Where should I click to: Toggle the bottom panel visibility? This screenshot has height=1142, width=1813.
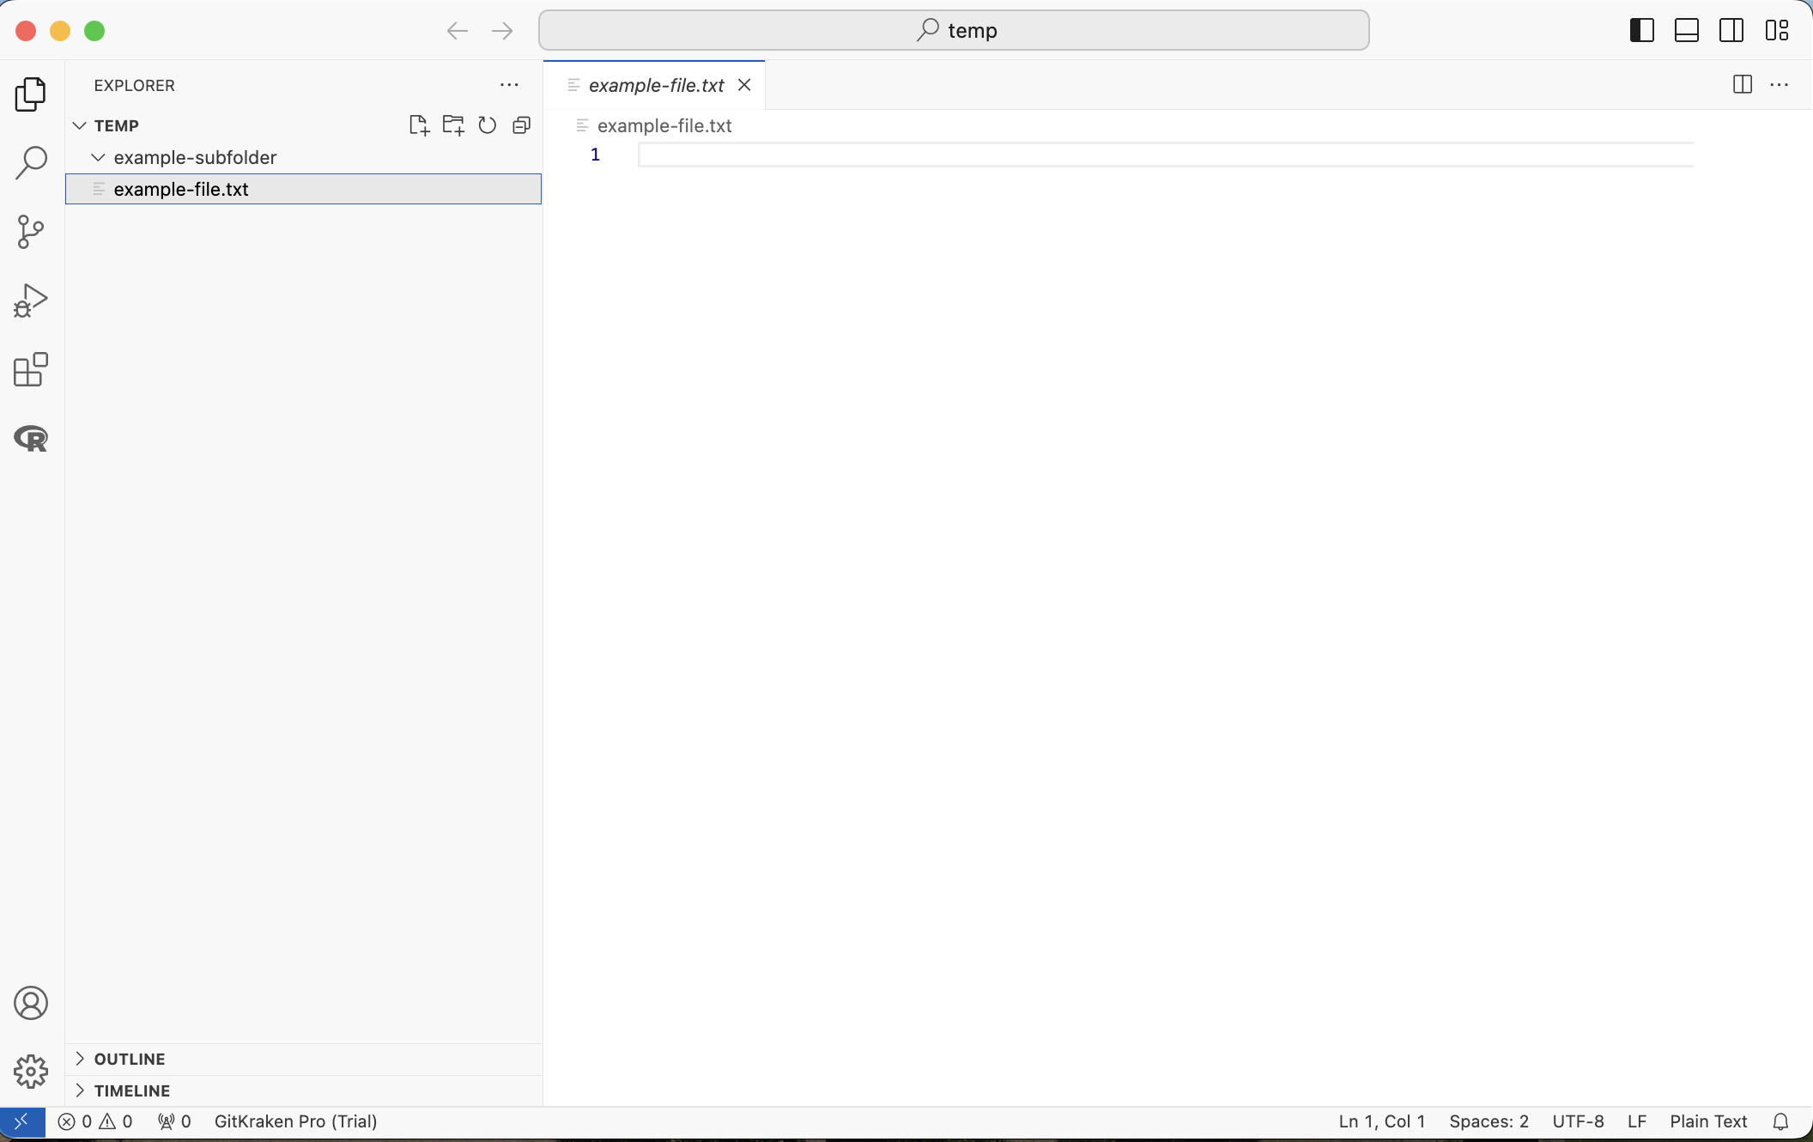1687,31
